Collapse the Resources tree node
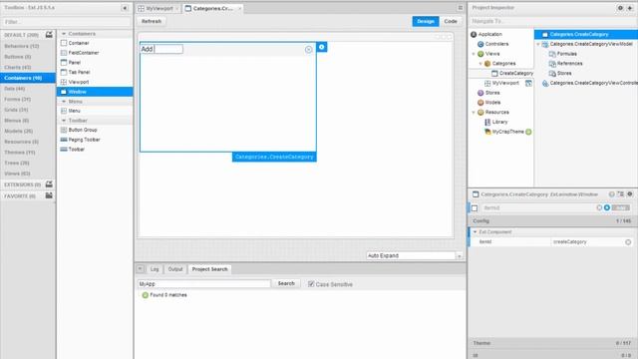 474,113
